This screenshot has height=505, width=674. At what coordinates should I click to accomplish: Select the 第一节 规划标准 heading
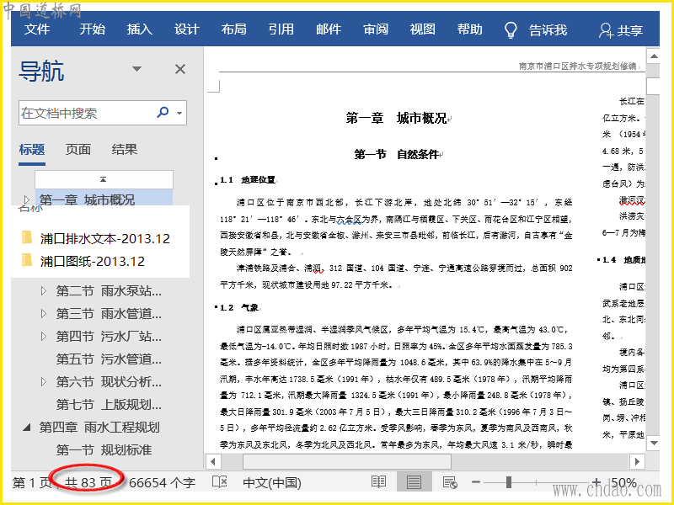(x=104, y=450)
